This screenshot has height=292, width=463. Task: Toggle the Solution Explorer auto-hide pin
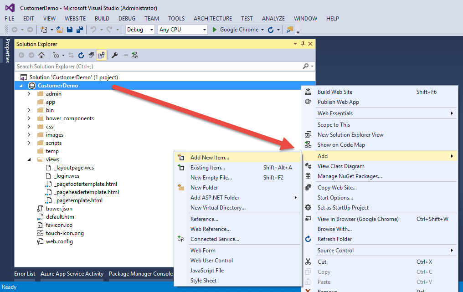pyautogui.click(x=303, y=44)
